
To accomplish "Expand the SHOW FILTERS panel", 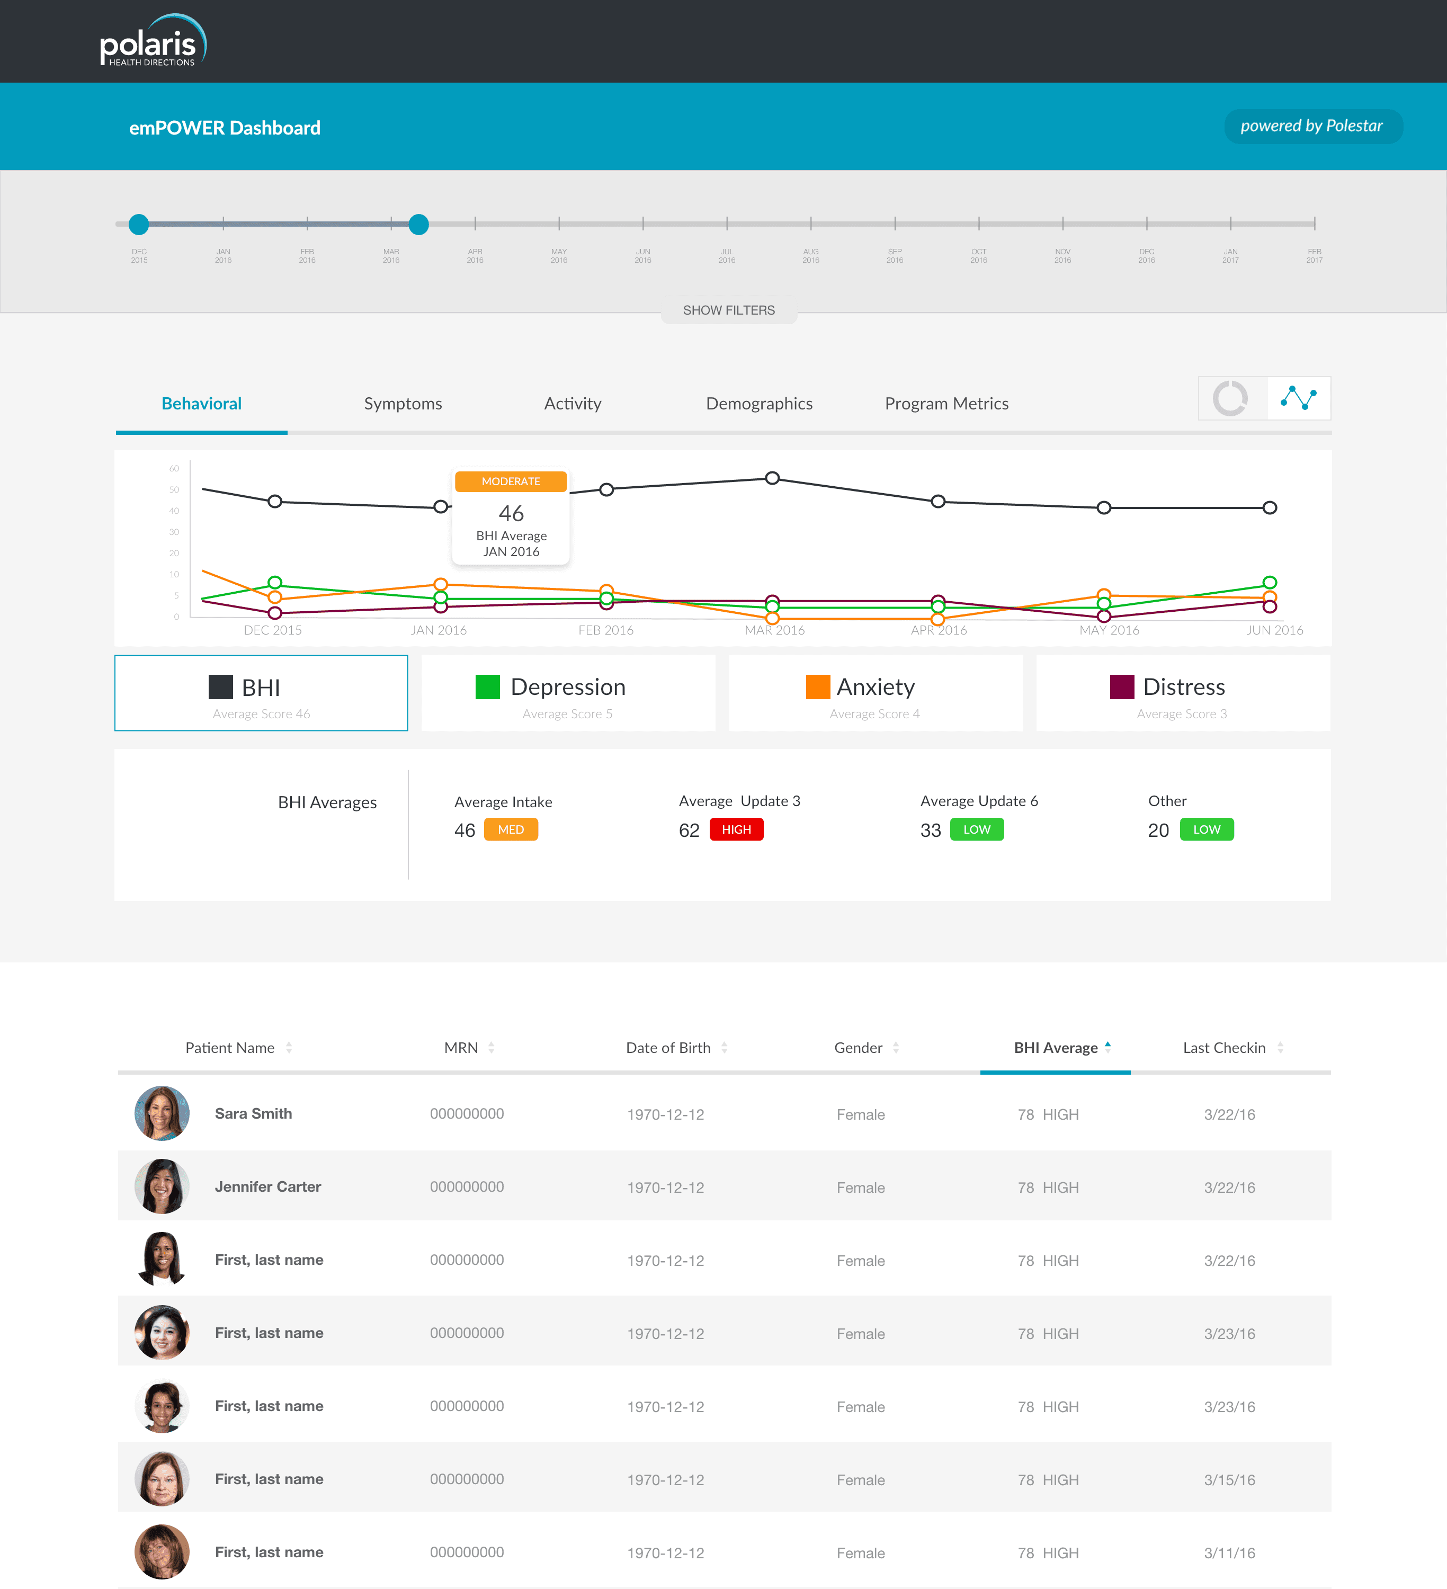I will (x=728, y=310).
